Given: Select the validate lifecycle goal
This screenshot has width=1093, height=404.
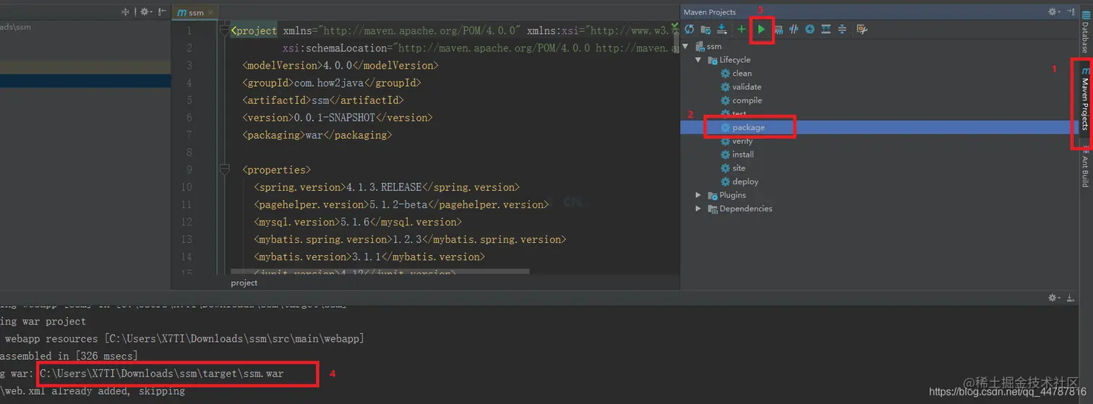Looking at the screenshot, I should 747,87.
